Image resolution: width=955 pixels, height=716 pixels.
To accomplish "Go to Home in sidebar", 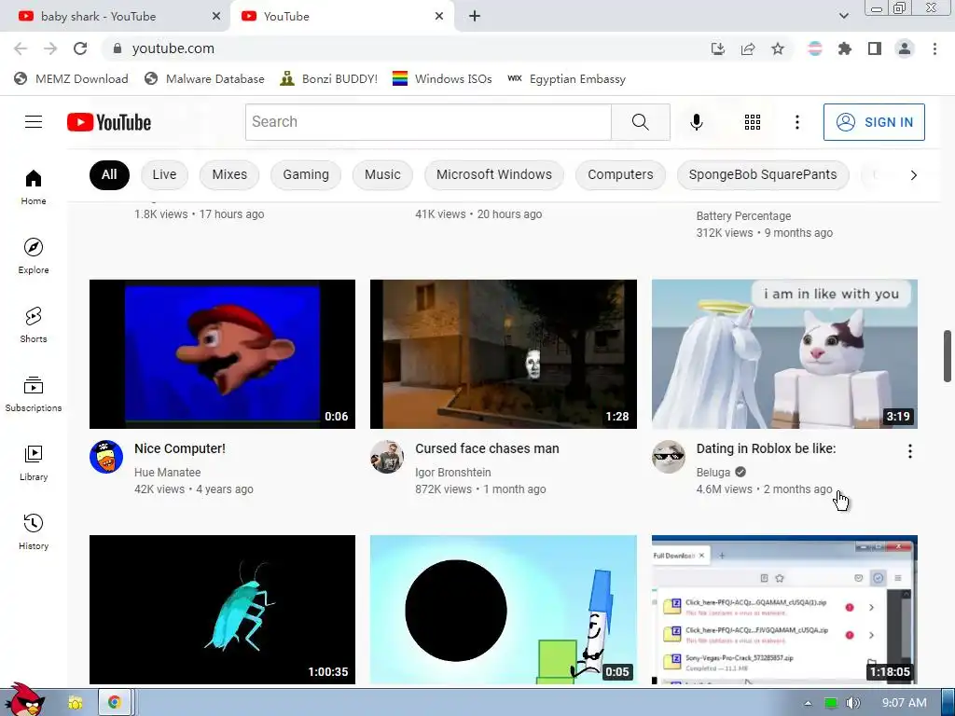I will point(34,186).
